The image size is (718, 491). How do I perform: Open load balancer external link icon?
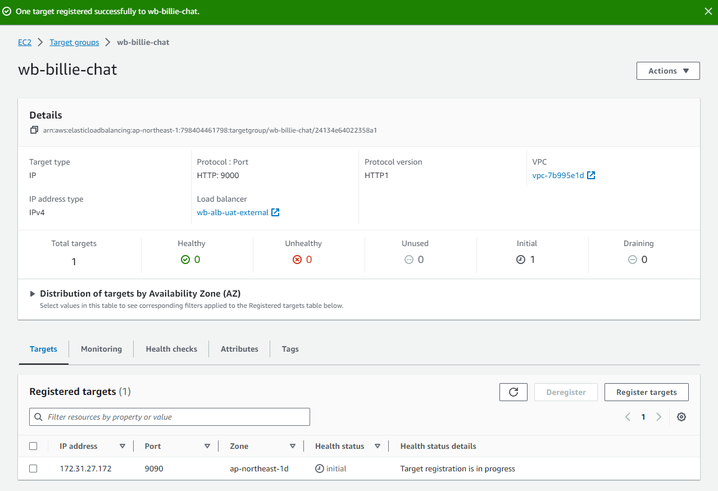point(275,212)
